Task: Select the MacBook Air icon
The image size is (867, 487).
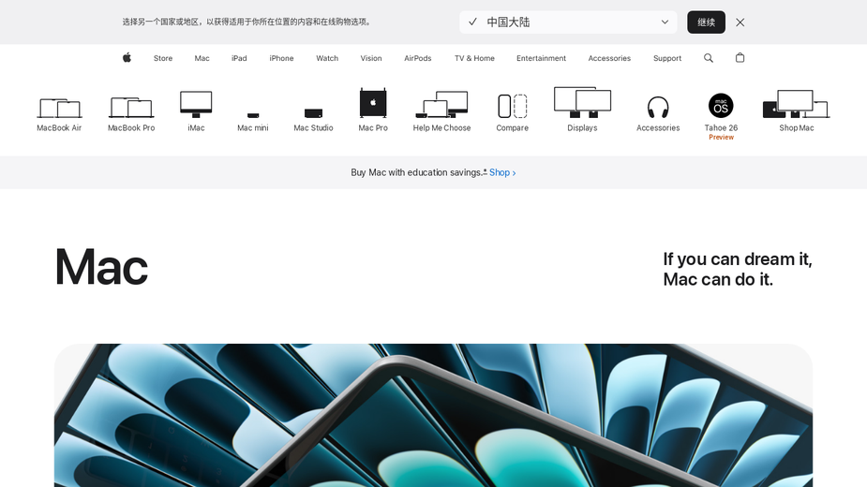Action: point(59,108)
